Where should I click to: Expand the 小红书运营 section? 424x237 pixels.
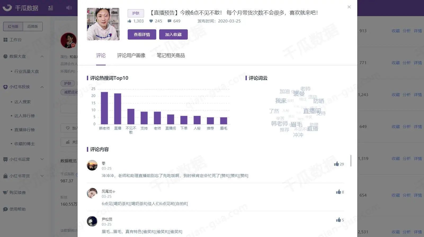42,159
